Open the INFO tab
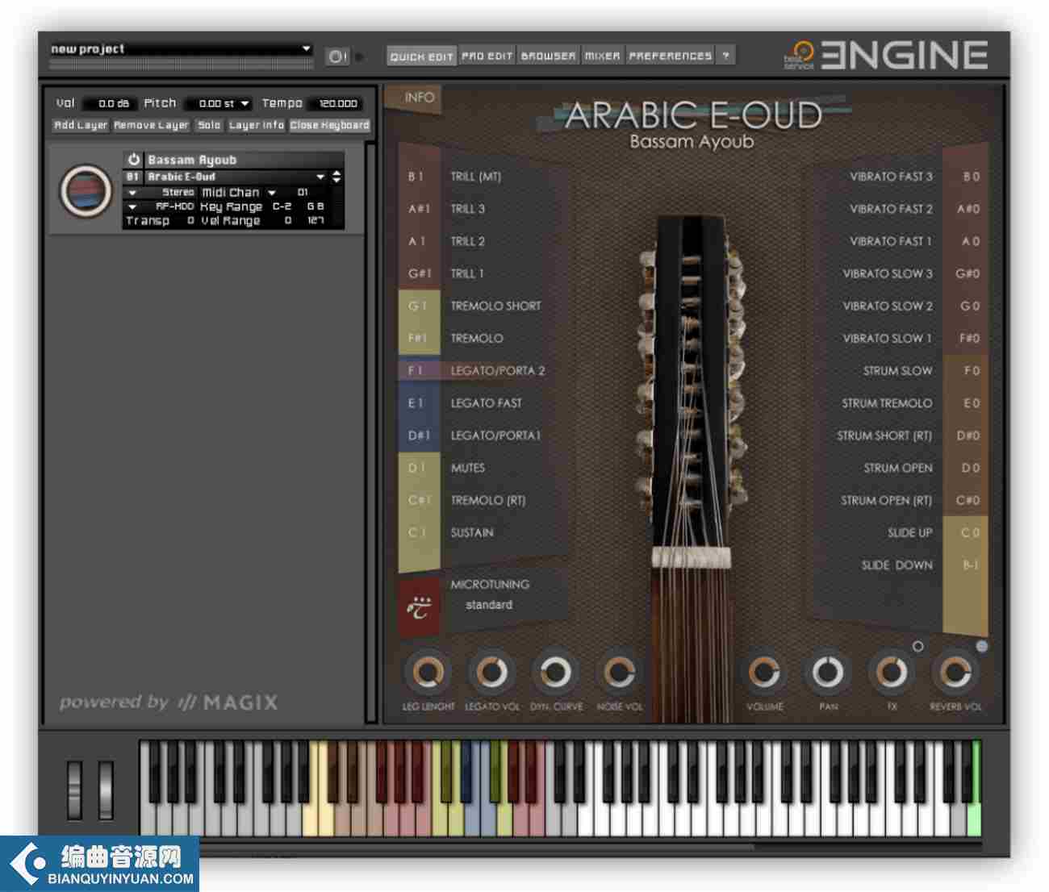 click(419, 98)
